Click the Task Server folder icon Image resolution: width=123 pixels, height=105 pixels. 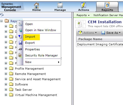pos(11,89)
